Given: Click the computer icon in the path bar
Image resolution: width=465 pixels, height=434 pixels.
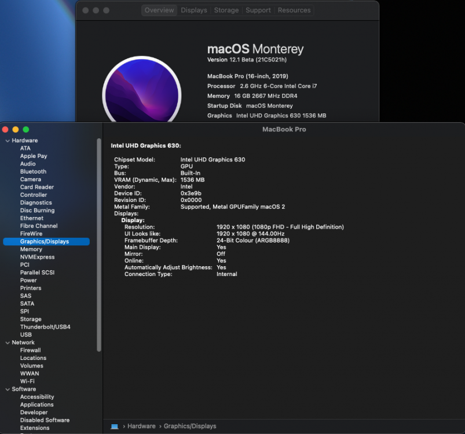Looking at the screenshot, I should tap(115, 426).
